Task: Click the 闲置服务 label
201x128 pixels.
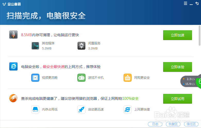Action: 94,43
